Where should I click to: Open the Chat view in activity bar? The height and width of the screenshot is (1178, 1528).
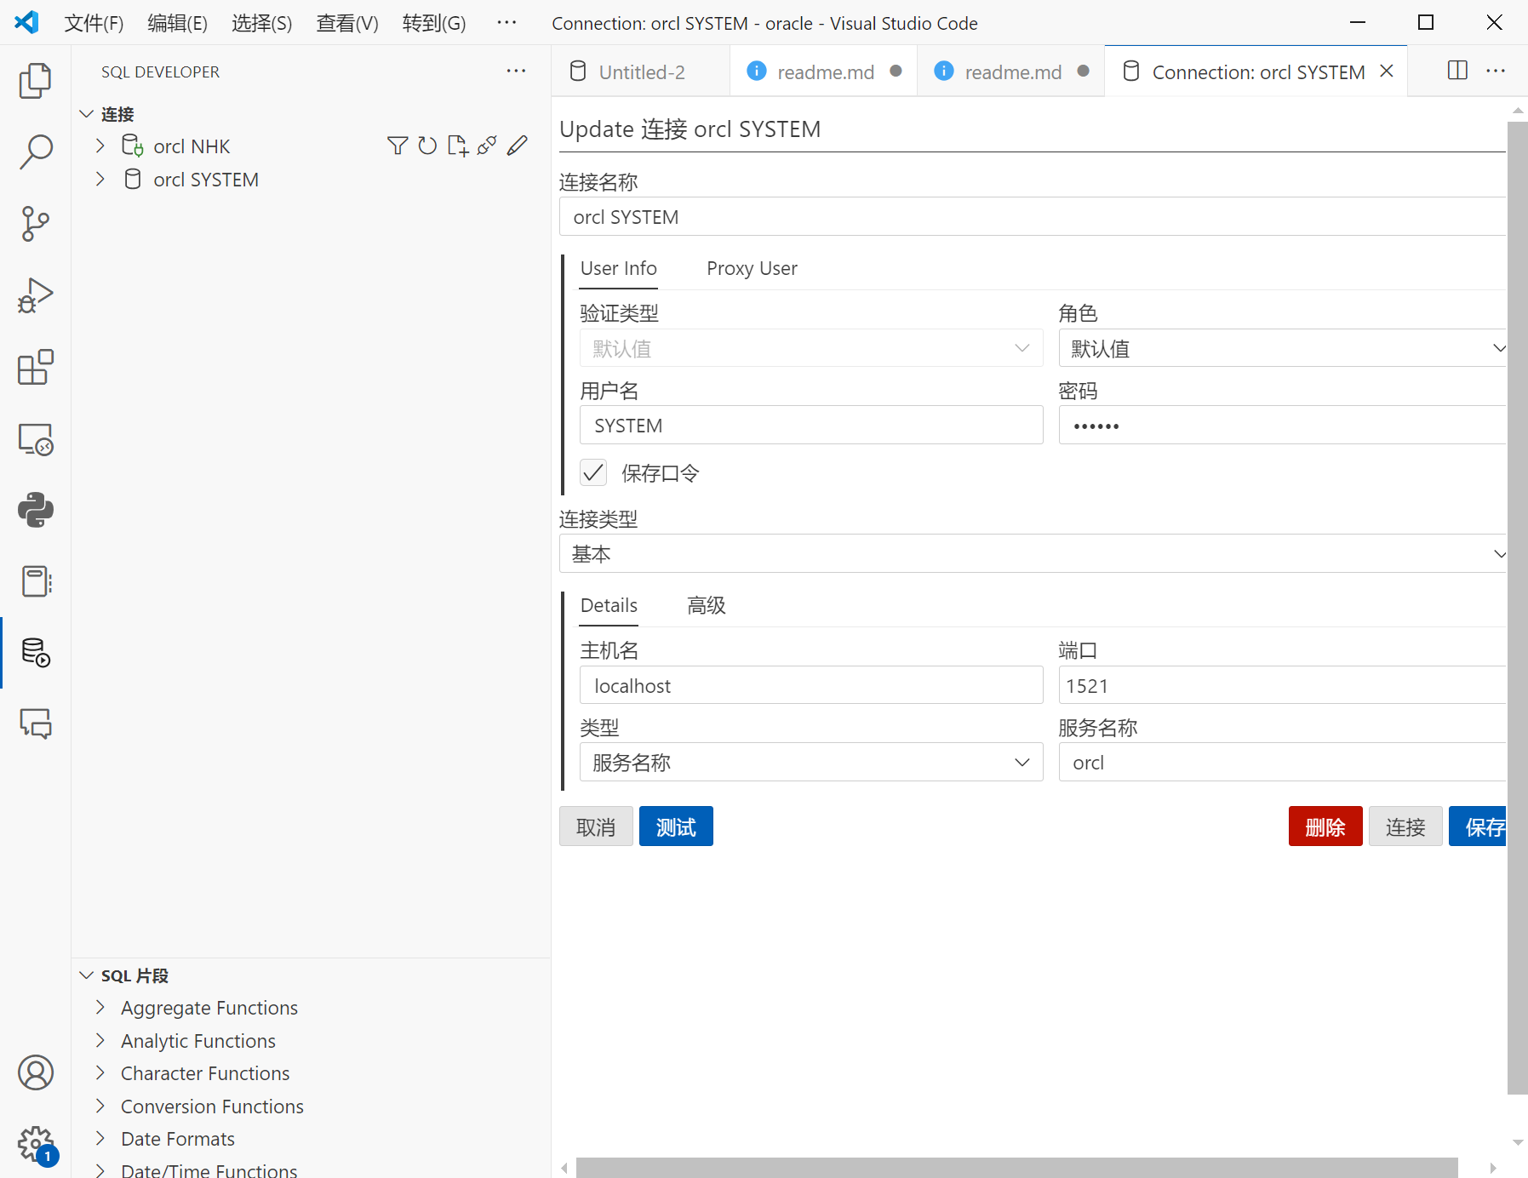[35, 723]
